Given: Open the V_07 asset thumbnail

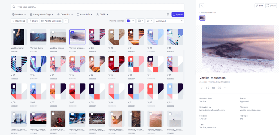Looking at the screenshot, I should (x=58, y=91).
